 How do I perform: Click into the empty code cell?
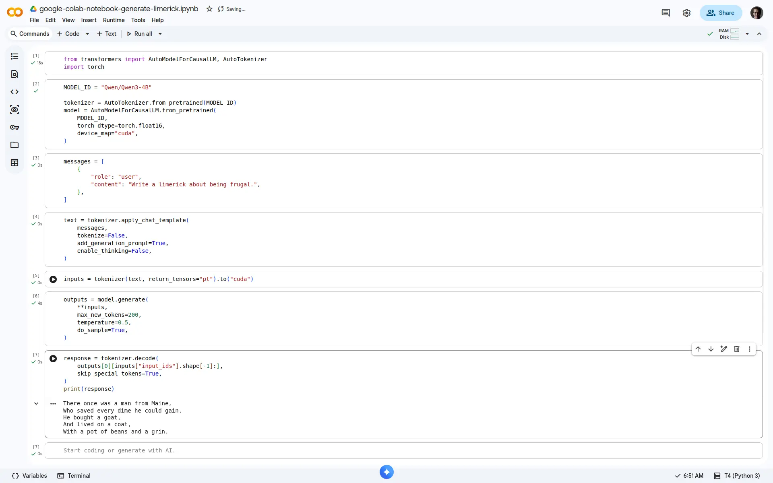(403, 451)
